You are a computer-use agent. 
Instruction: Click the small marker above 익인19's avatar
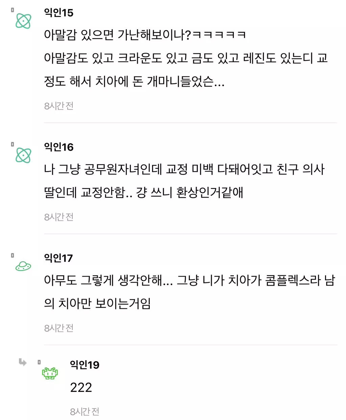[39, 362]
